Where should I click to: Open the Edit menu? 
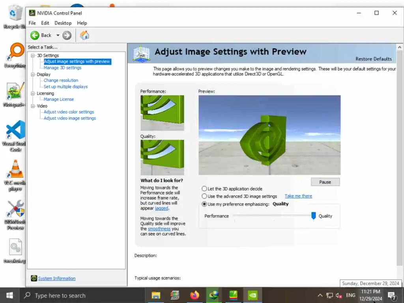(x=45, y=23)
